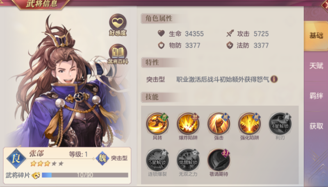Select the 爆炸陷阱 skill icon
The height and width of the screenshot is (187, 328).
pyautogui.click(x=188, y=124)
